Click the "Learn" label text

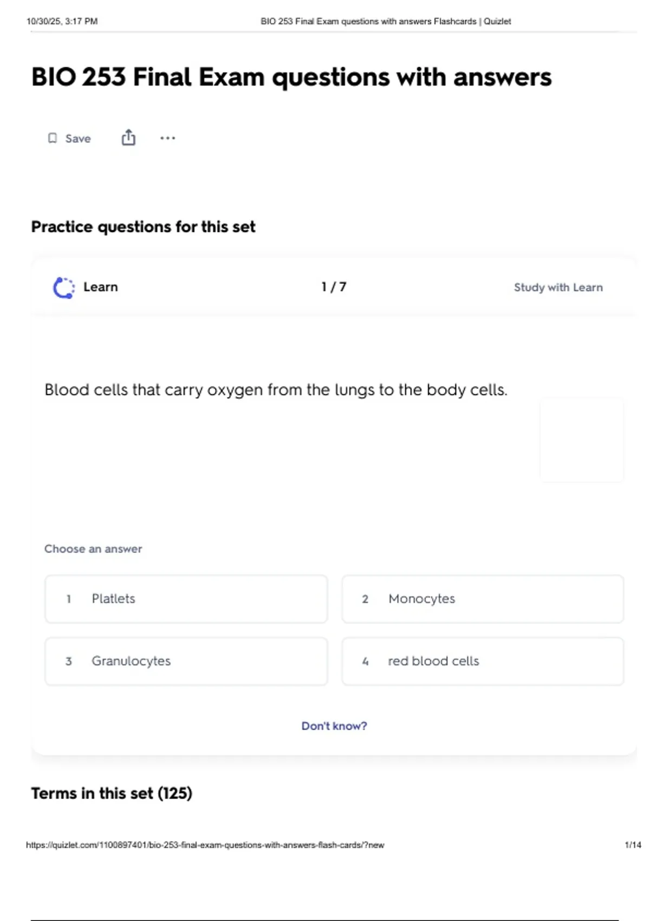click(100, 287)
